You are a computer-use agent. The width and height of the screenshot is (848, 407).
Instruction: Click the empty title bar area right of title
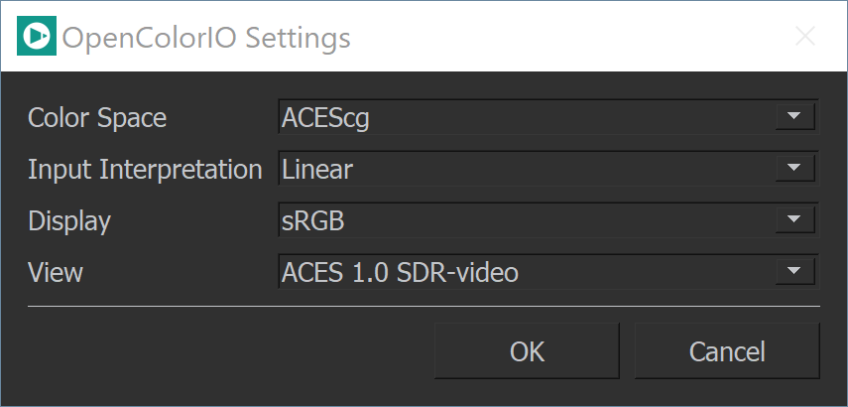(568, 37)
